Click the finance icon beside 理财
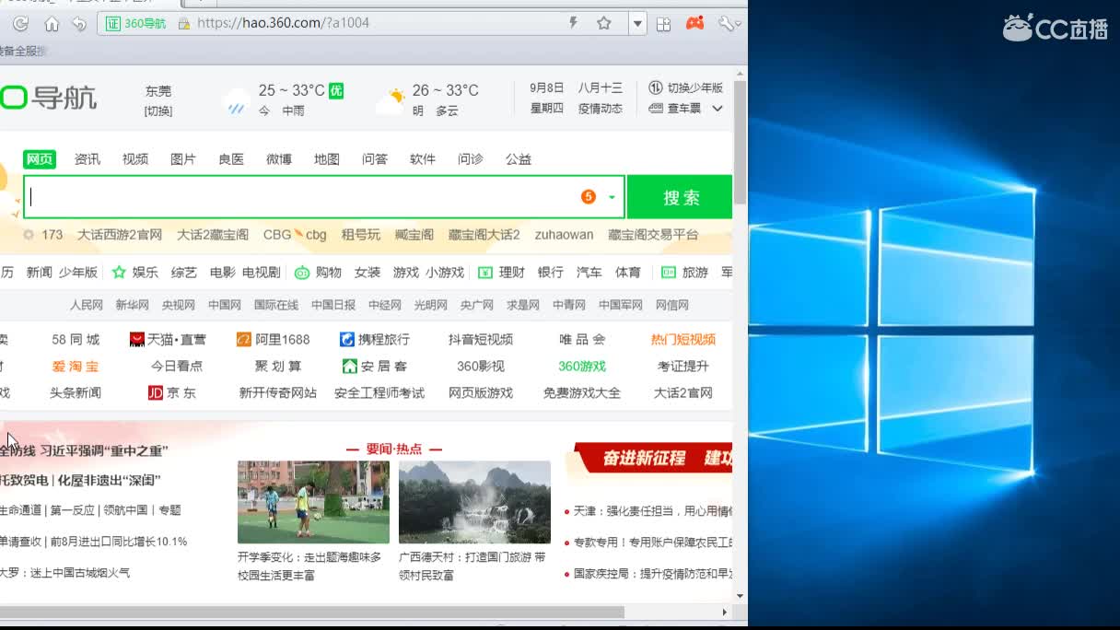 click(485, 273)
